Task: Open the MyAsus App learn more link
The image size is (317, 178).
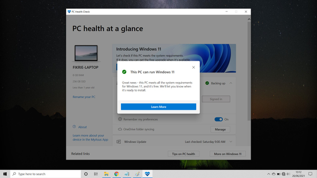Action: pyautogui.click(x=90, y=137)
